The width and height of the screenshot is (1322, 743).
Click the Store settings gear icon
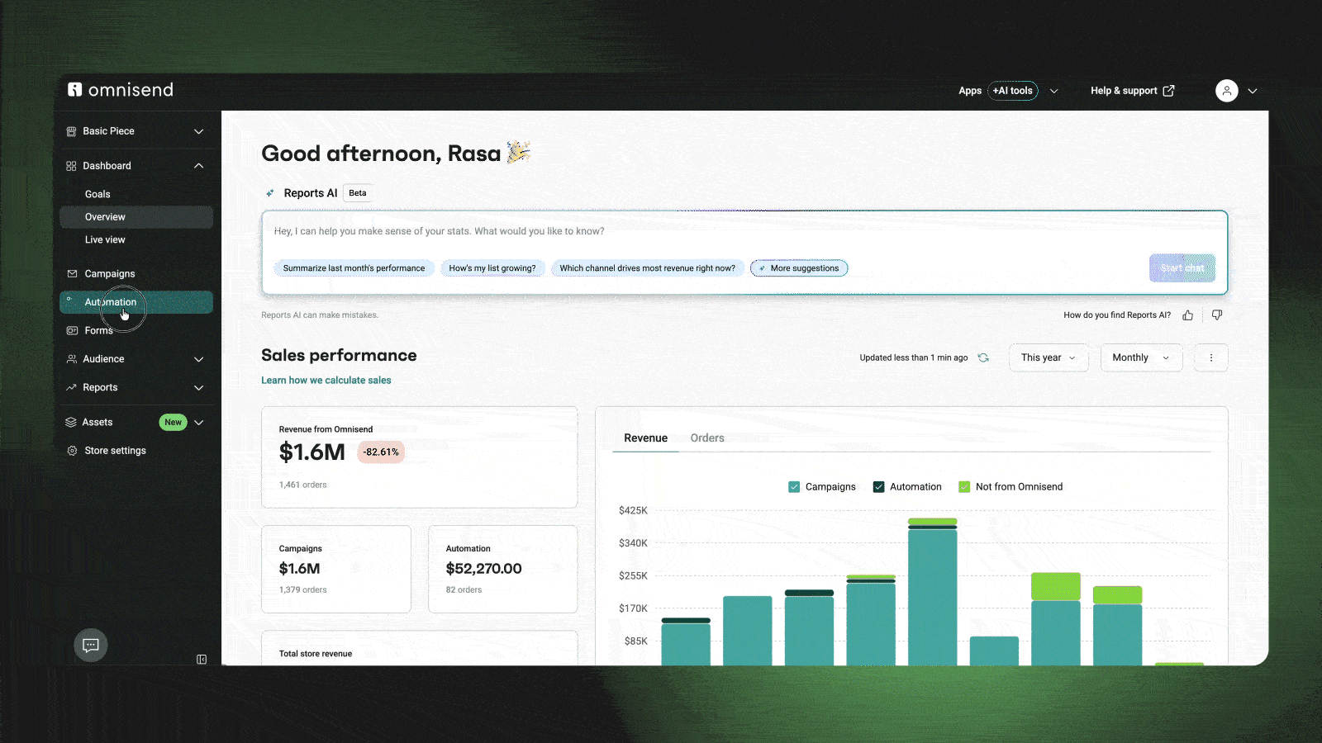72,451
